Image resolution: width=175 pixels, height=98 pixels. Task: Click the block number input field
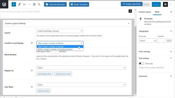coord(55,52)
